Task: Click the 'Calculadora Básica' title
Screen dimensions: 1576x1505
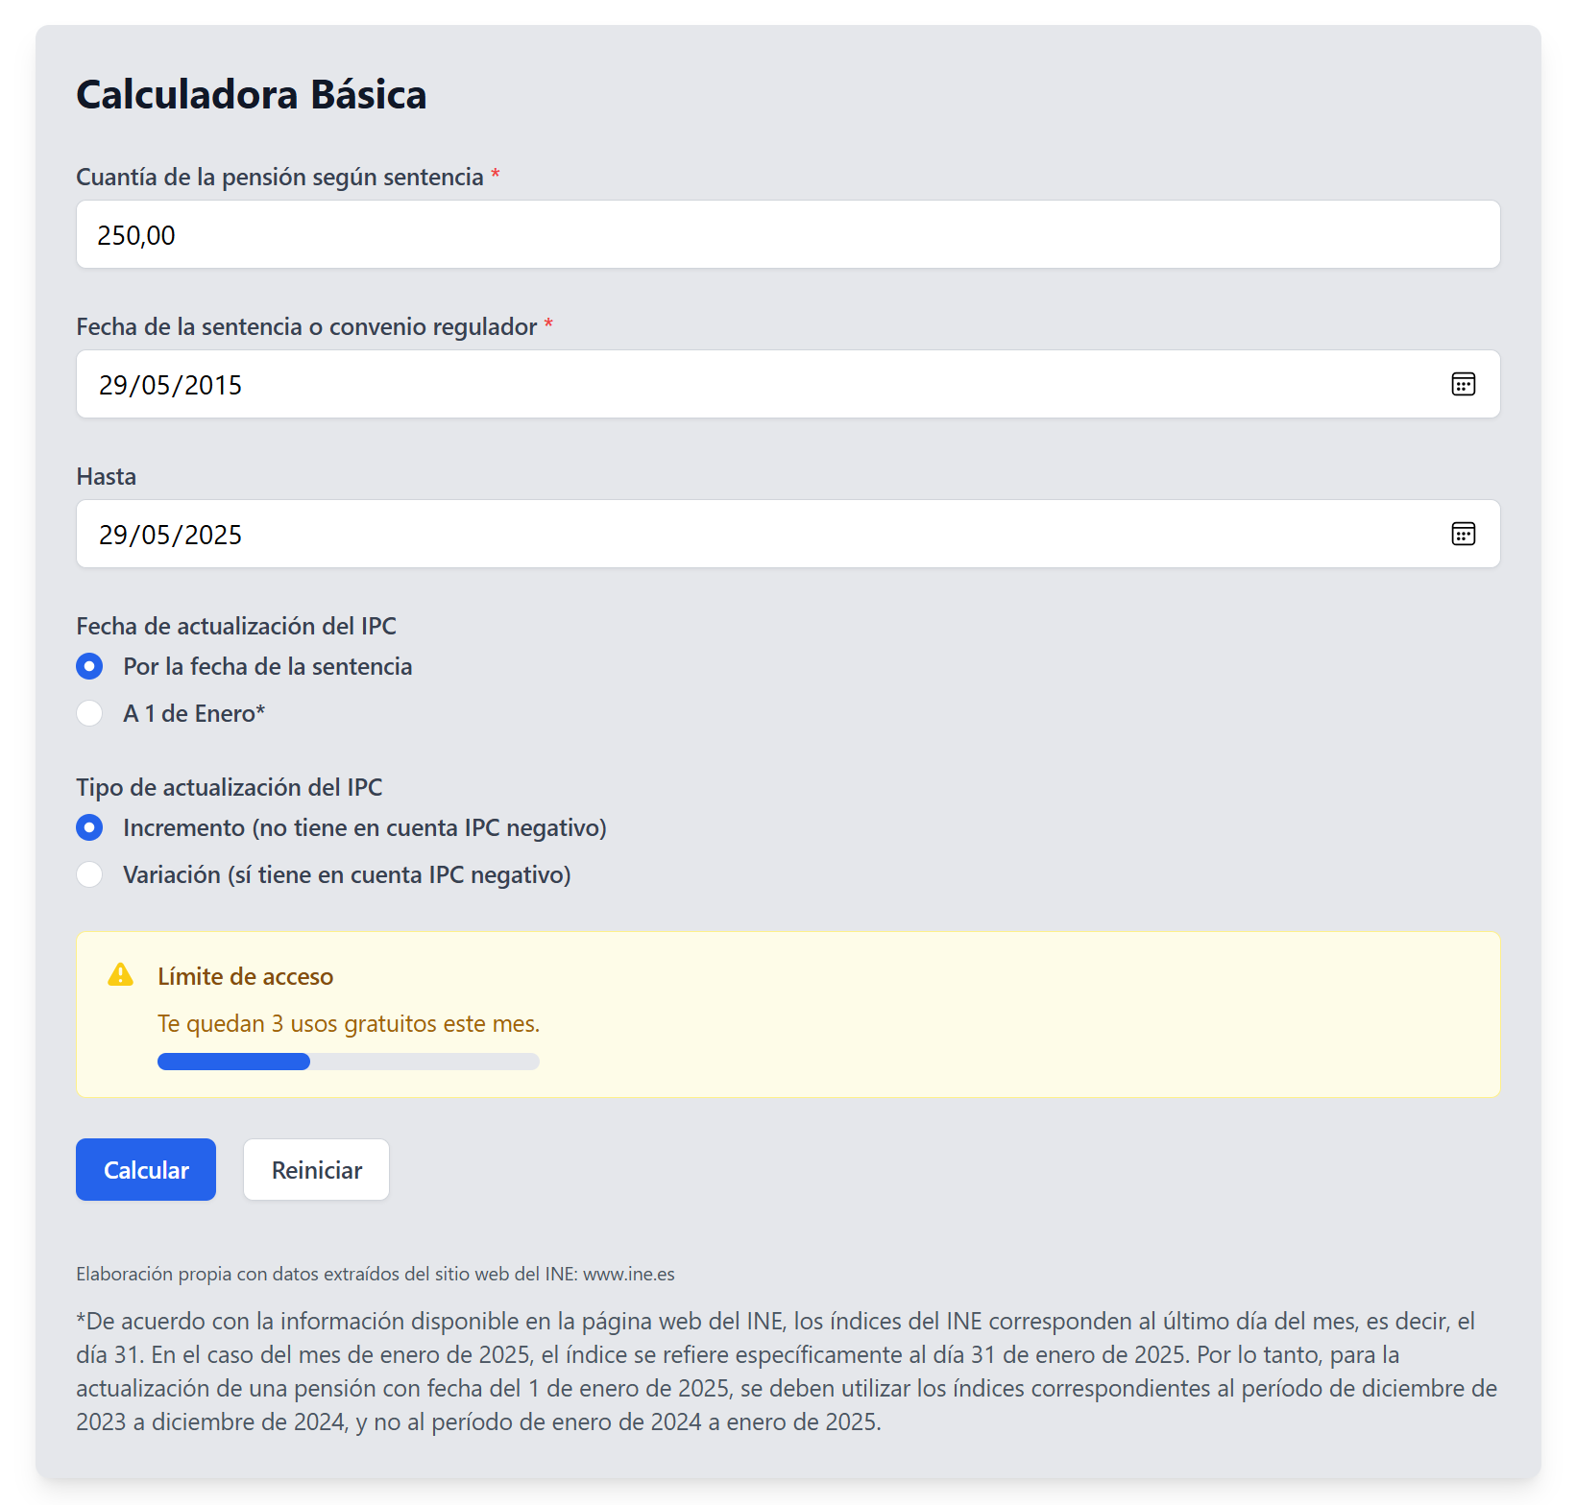Action: tap(252, 94)
